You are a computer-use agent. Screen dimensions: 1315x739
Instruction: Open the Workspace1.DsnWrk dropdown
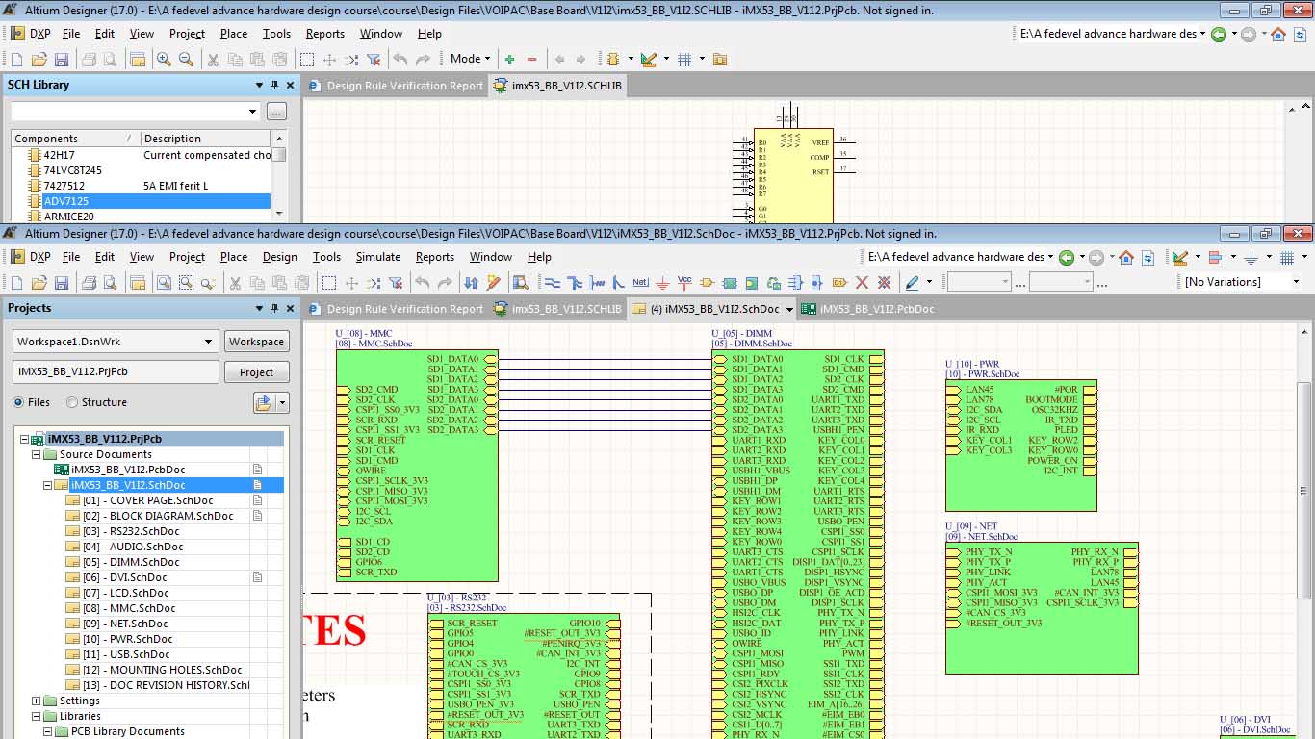tap(208, 342)
